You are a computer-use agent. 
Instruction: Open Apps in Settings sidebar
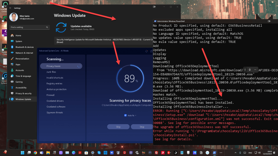click(x=23, y=64)
